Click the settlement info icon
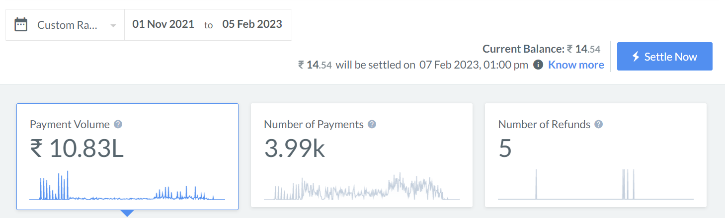 click(538, 65)
